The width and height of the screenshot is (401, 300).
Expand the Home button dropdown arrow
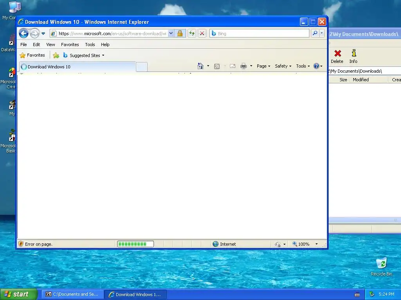[208, 66]
